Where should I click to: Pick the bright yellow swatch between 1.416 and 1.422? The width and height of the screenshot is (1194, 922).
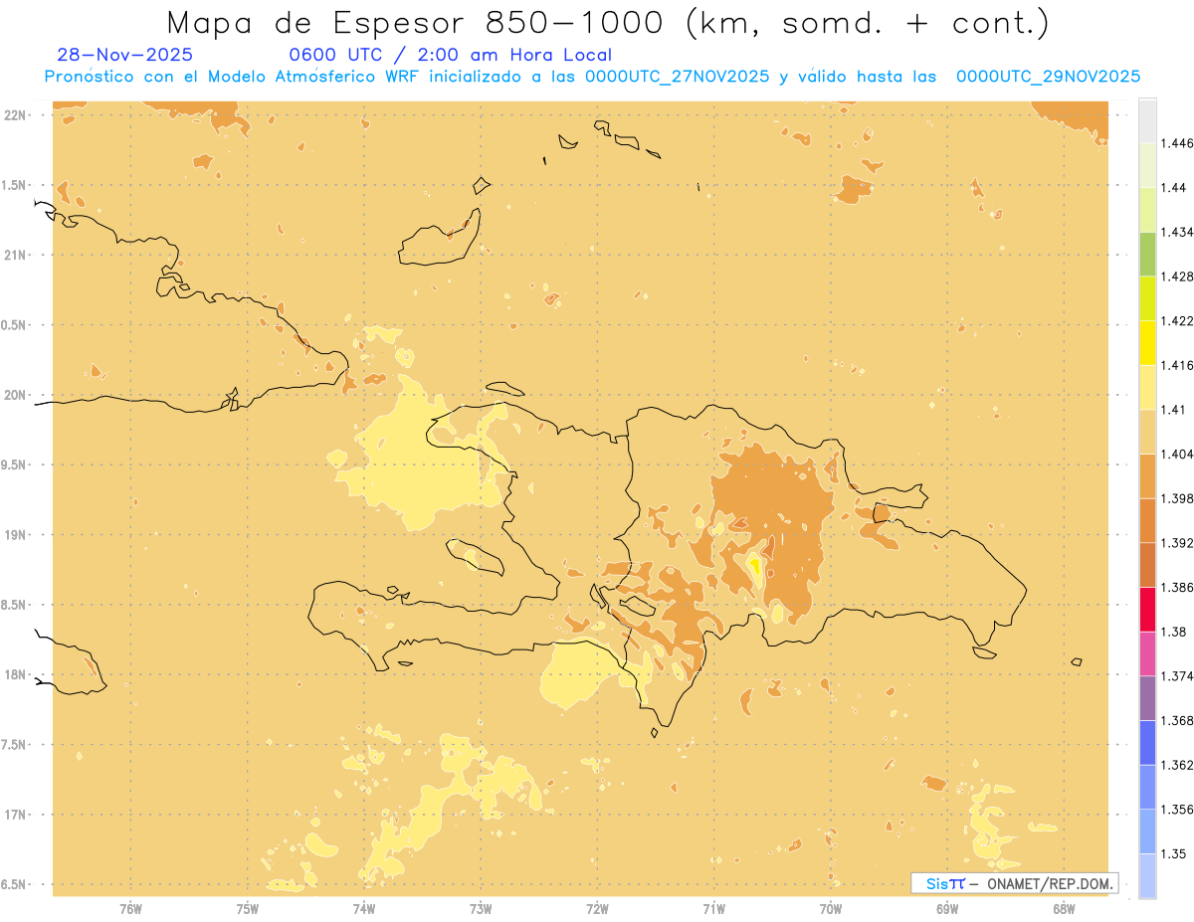(1147, 342)
